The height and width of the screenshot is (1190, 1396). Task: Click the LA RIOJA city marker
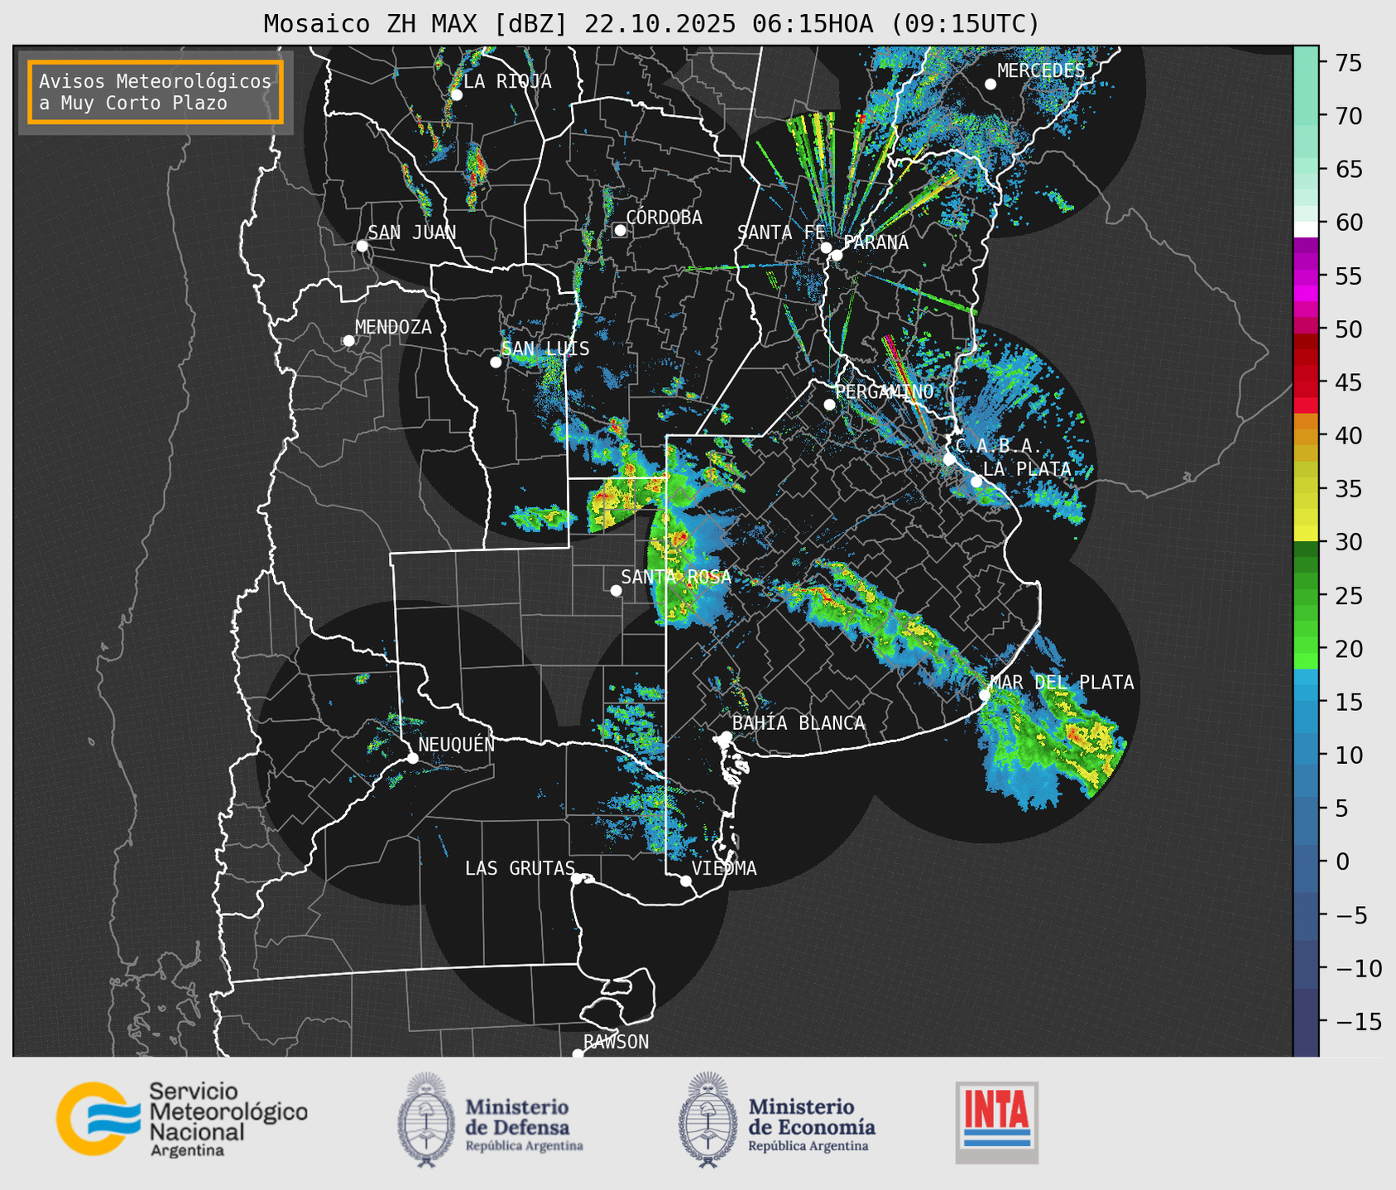456,95
